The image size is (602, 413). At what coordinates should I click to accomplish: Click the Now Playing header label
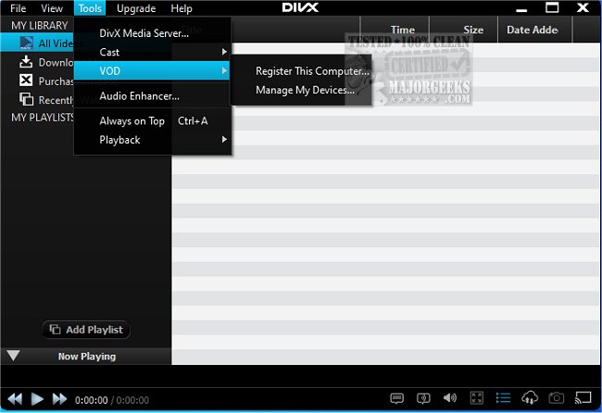[87, 357]
